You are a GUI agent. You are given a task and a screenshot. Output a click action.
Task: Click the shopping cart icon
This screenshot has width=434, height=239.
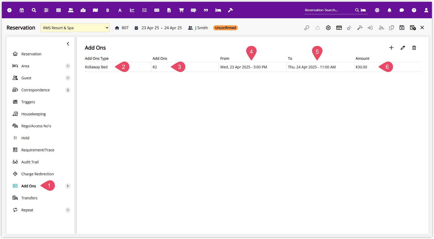[181, 10]
